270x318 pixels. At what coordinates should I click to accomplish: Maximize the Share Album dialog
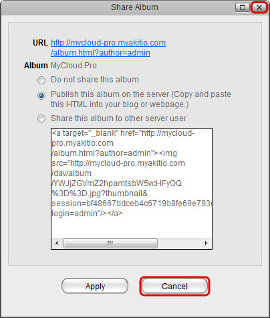tap(243, 7)
